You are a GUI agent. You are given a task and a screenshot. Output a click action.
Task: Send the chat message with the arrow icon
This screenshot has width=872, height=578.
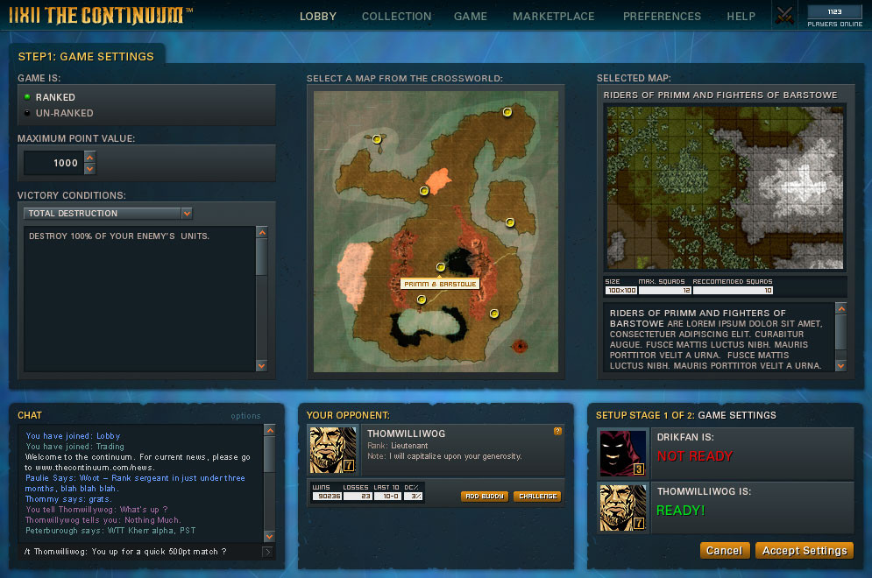coord(267,552)
